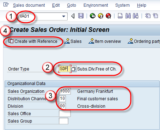Click the Final customer sales text

(98, 99)
